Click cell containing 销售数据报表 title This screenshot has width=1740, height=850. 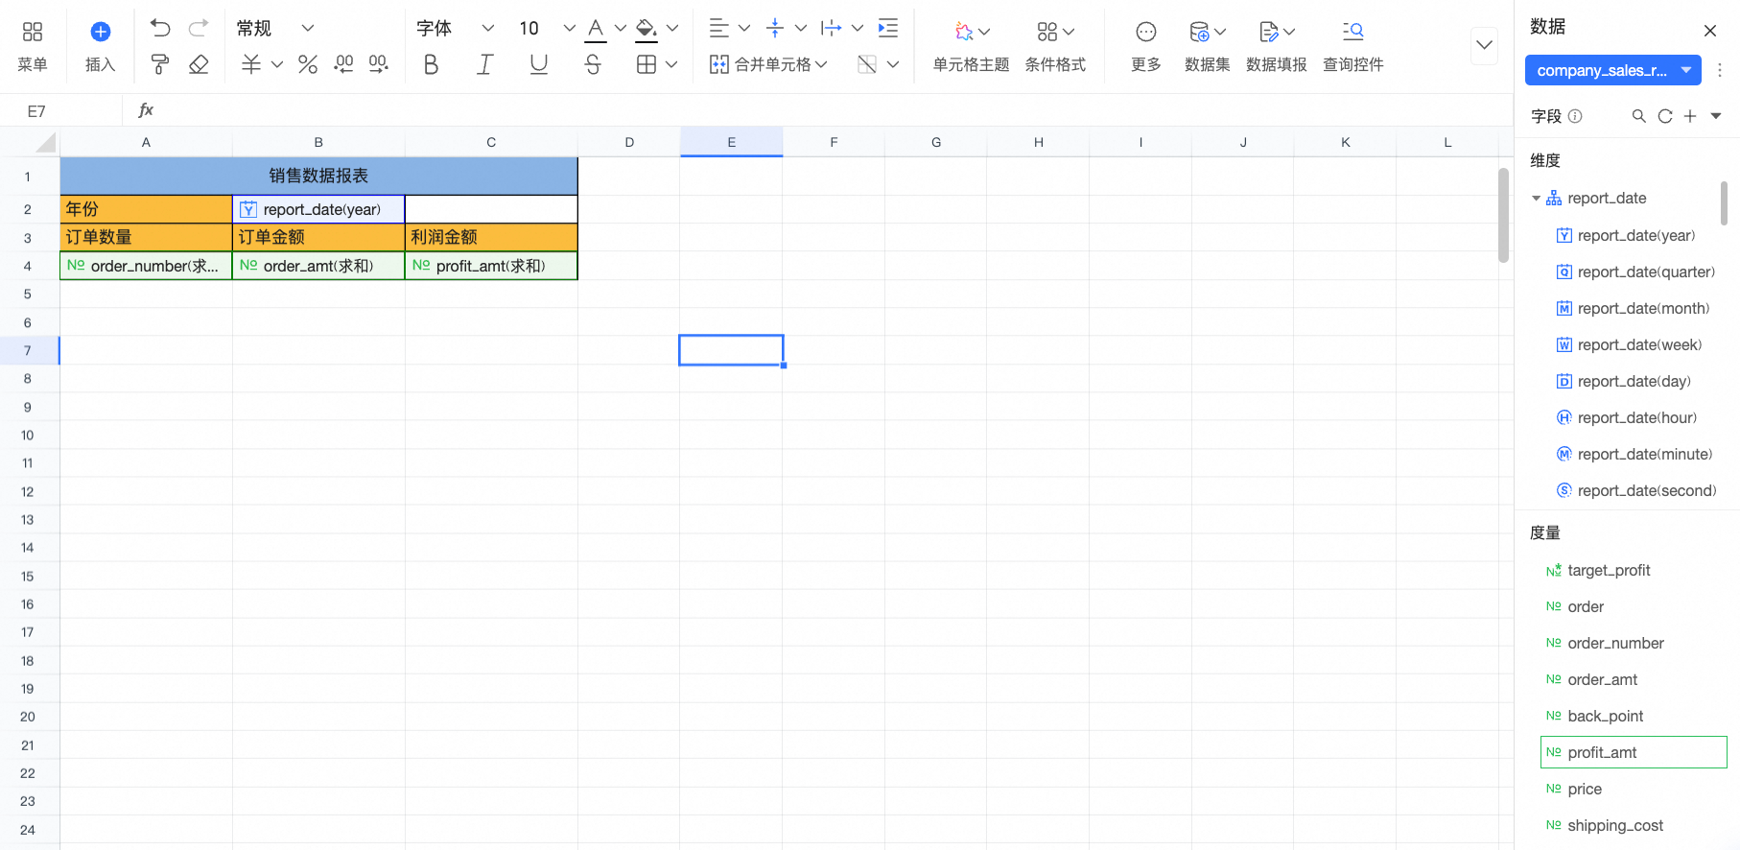(318, 177)
